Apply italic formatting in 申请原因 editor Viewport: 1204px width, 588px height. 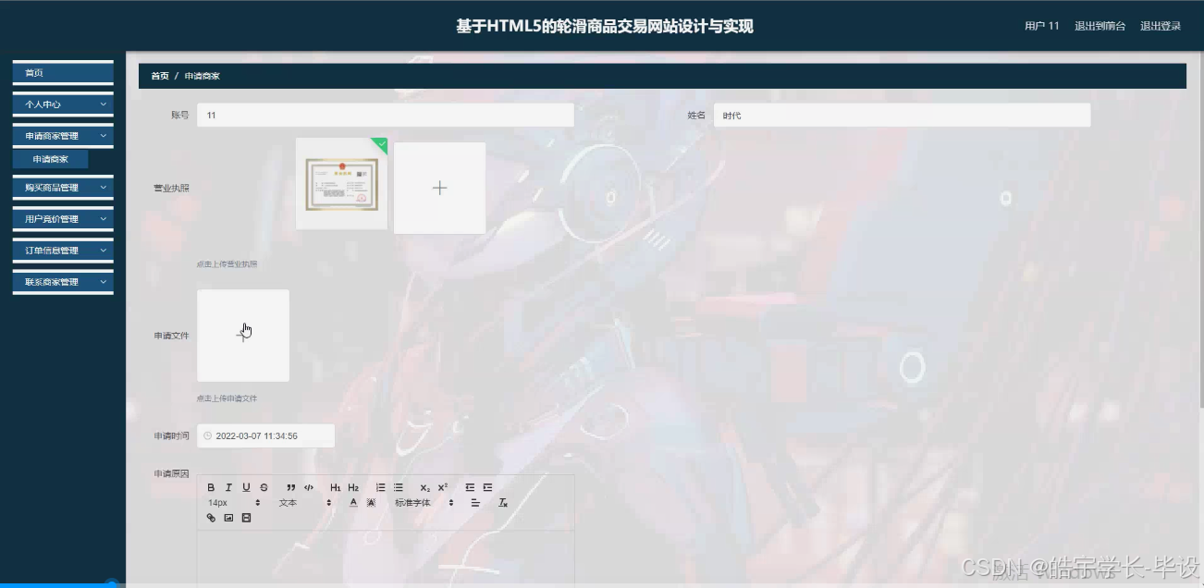(x=228, y=487)
